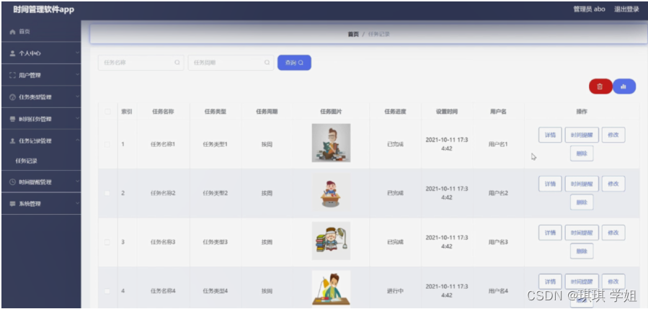Expand the 用户管理 menu arrow
Image resolution: width=648 pixels, height=309 pixels.
[77, 75]
